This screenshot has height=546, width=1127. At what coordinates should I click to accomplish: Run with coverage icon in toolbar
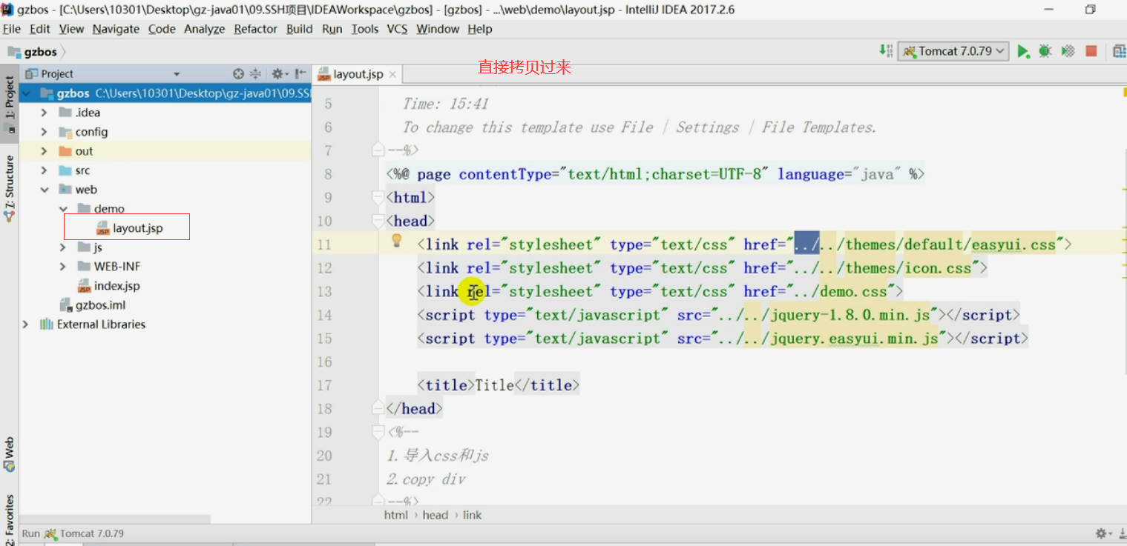[1068, 51]
